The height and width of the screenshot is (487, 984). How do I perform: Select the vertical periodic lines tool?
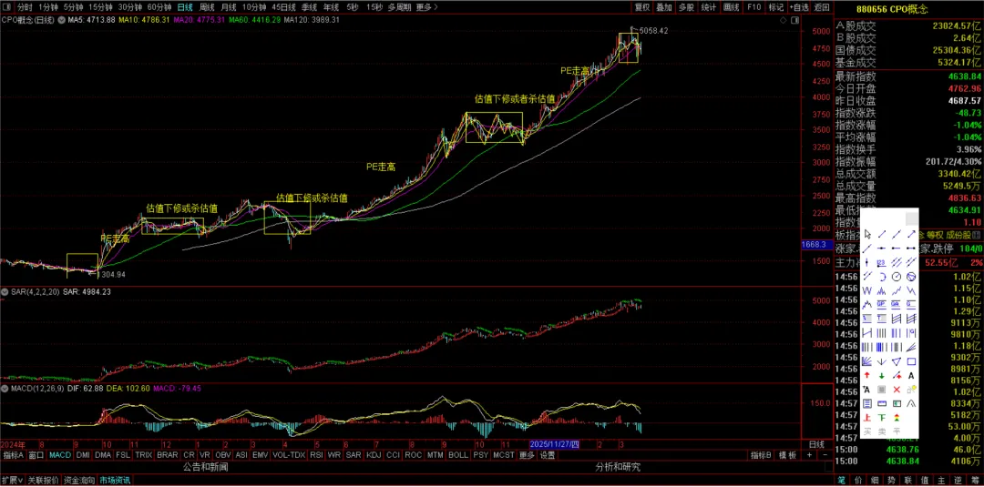[x=882, y=333]
